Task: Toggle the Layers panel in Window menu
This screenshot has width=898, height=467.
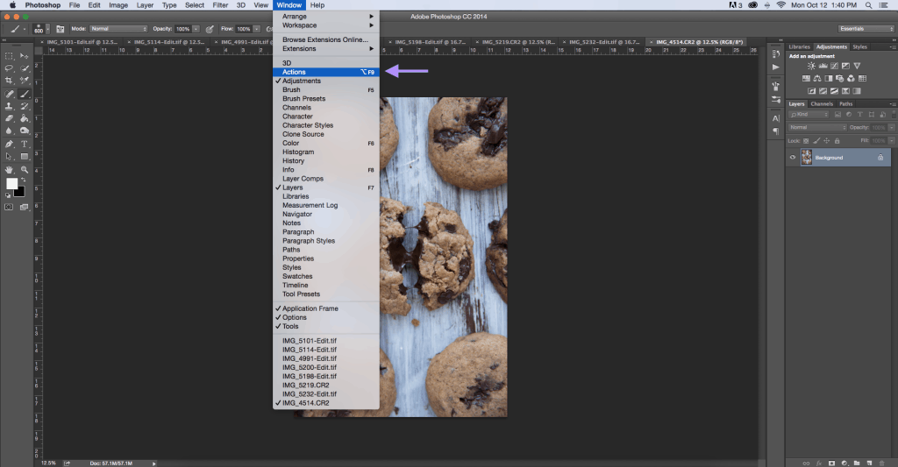Action: click(293, 188)
